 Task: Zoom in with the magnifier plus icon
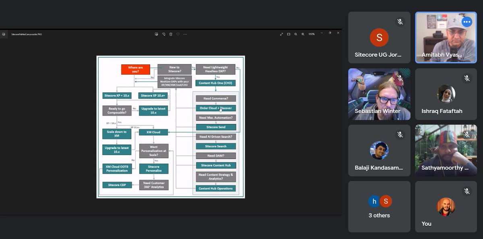pyautogui.click(x=303, y=34)
